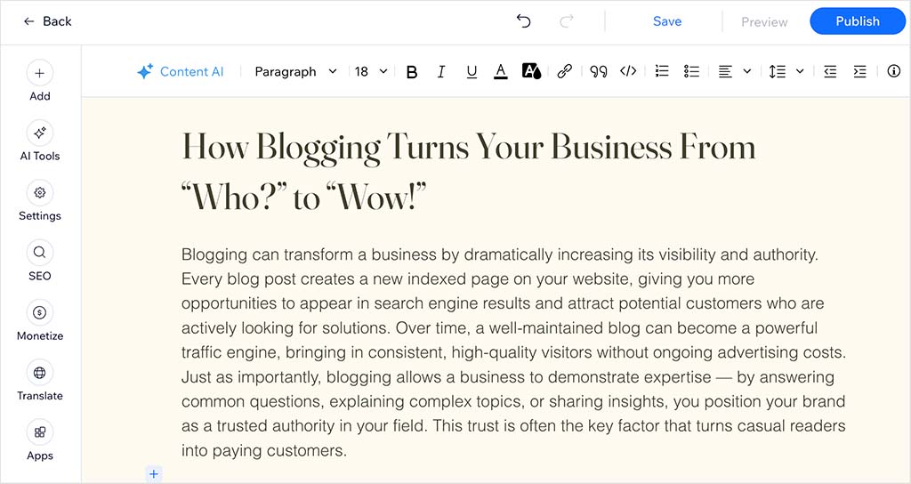Undo the last edit
The width and height of the screenshot is (911, 484).
click(523, 21)
